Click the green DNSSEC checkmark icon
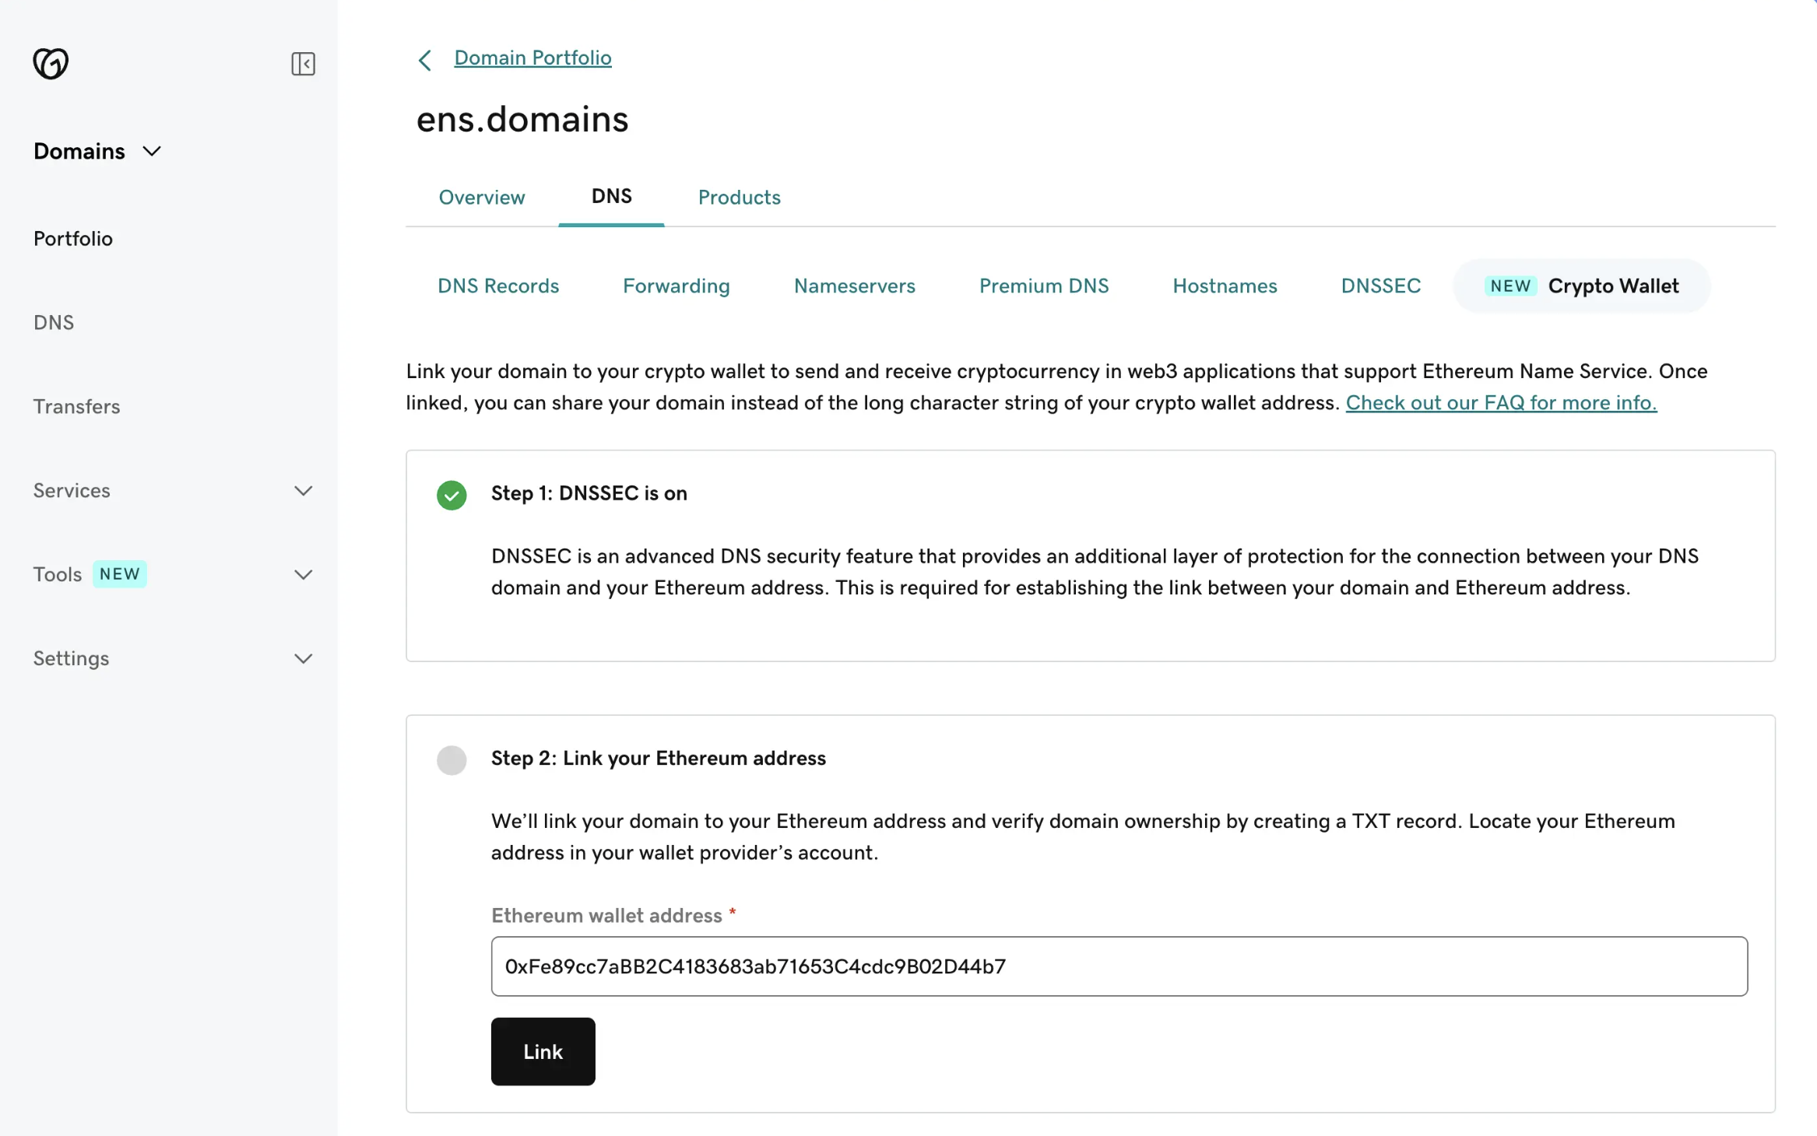 coord(452,495)
